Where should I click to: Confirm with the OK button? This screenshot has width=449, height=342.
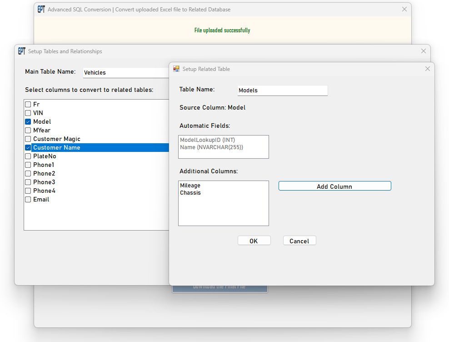254,241
